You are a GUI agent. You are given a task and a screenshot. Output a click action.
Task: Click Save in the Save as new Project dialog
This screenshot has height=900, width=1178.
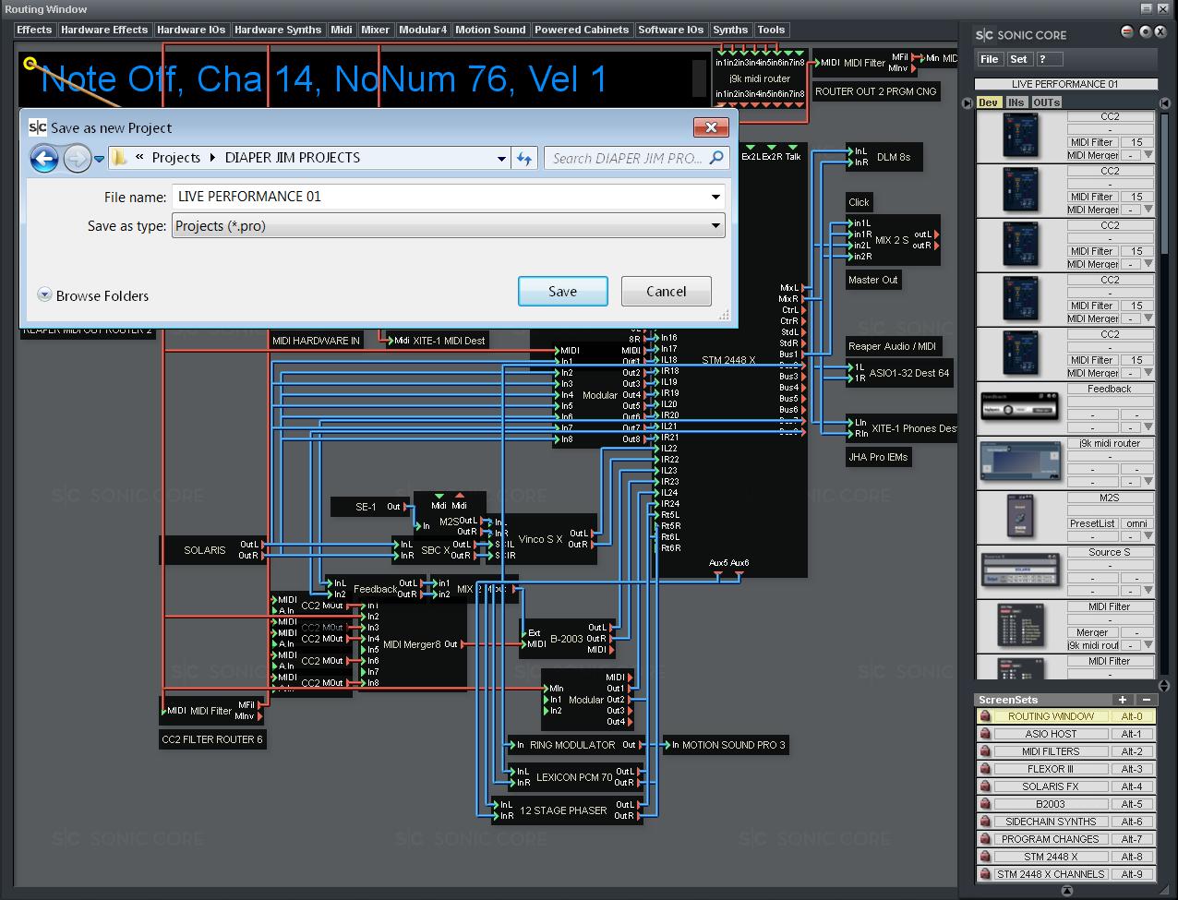(562, 291)
